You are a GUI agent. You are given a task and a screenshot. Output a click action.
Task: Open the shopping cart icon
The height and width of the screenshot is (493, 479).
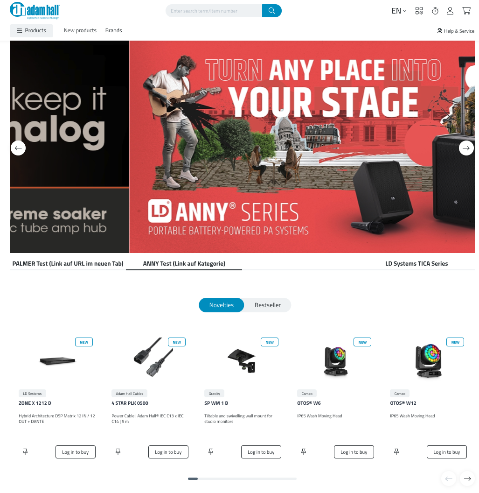[466, 11]
